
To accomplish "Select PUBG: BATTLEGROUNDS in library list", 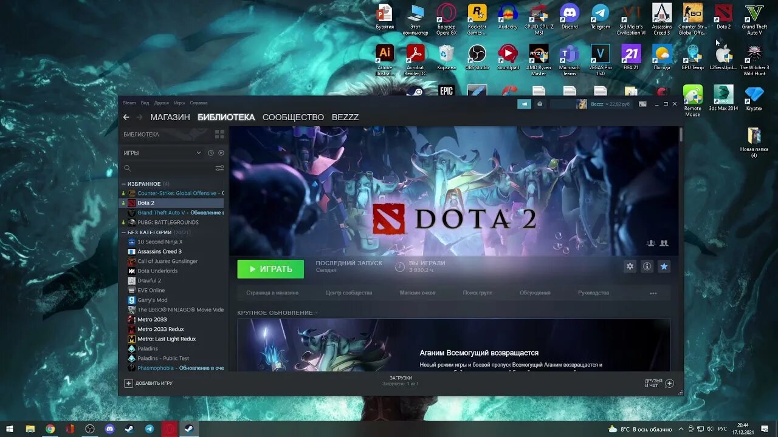I will pos(173,222).
